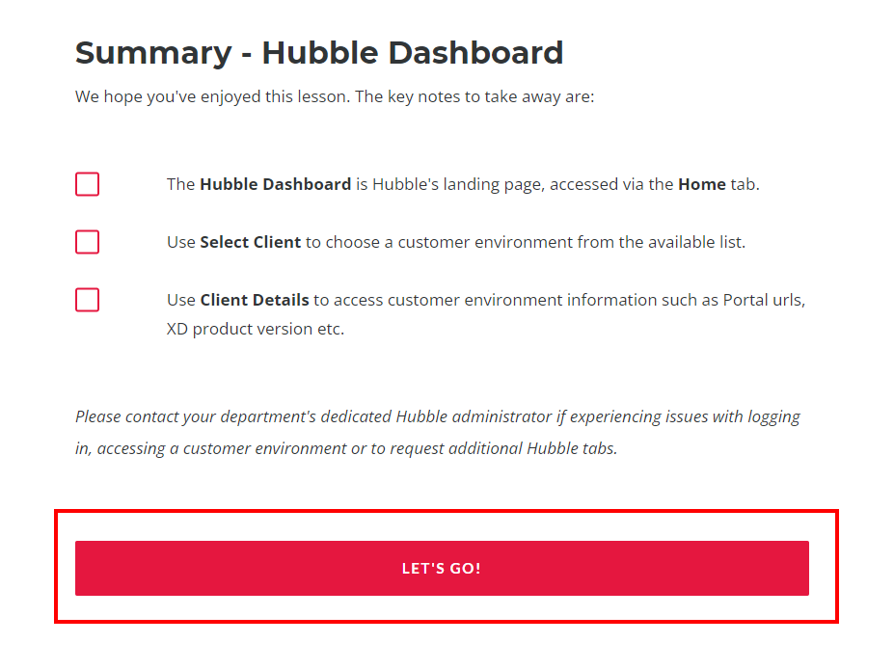The image size is (894, 670).
Task: Tick the checkbox next to Select Client note
Action: click(x=87, y=242)
